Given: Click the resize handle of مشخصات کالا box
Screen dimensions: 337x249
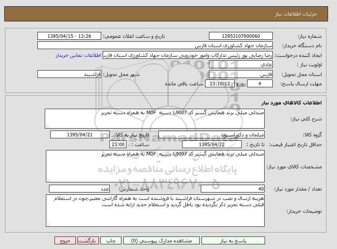Looking at the screenshot, I should (x=49, y=180).
